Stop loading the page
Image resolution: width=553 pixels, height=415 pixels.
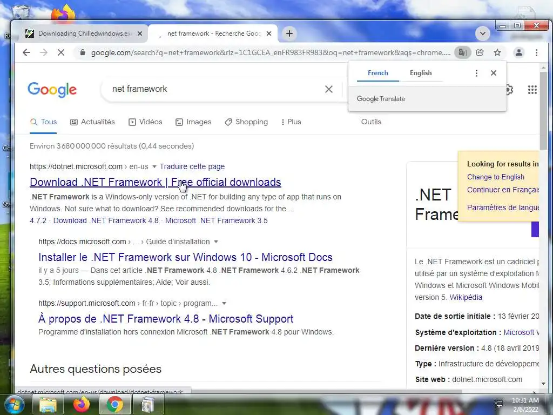(61, 52)
